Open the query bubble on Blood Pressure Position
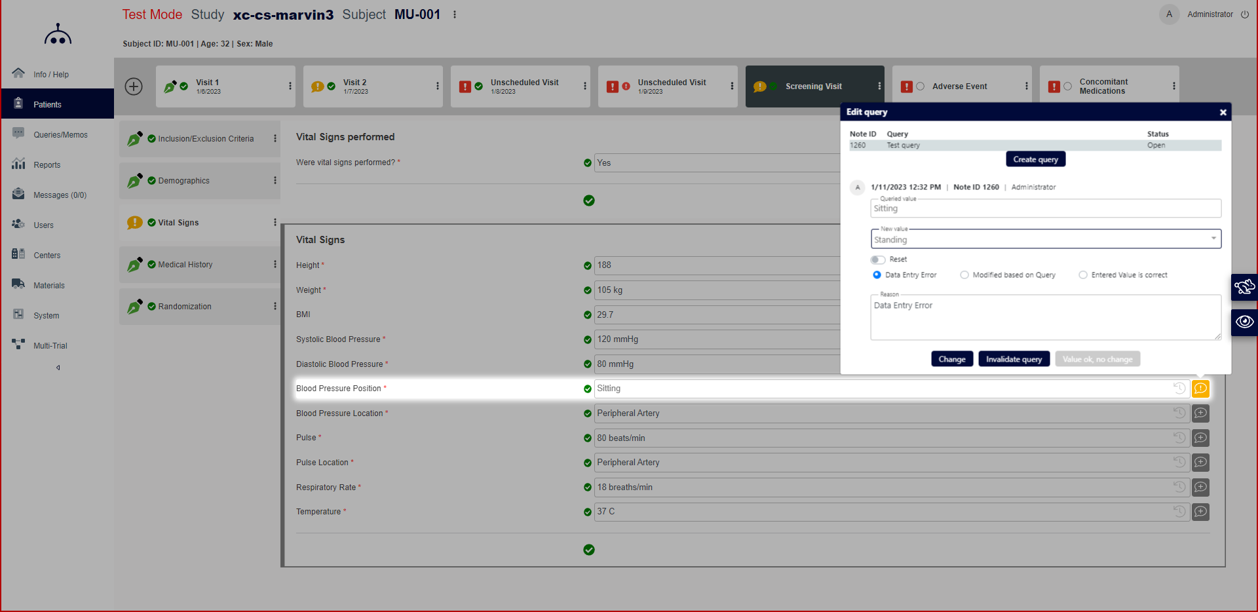The height and width of the screenshot is (612, 1258). pyautogui.click(x=1201, y=389)
